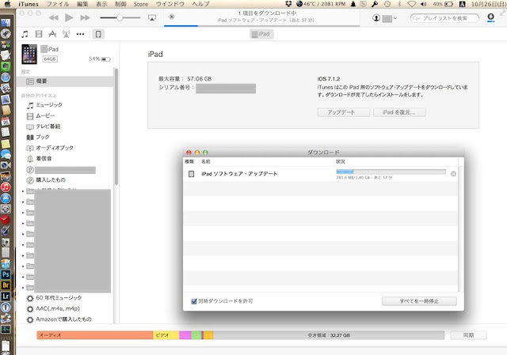Click the playlist search field
Image resolution: width=507 pixels, height=355 pixels.
click(444, 18)
